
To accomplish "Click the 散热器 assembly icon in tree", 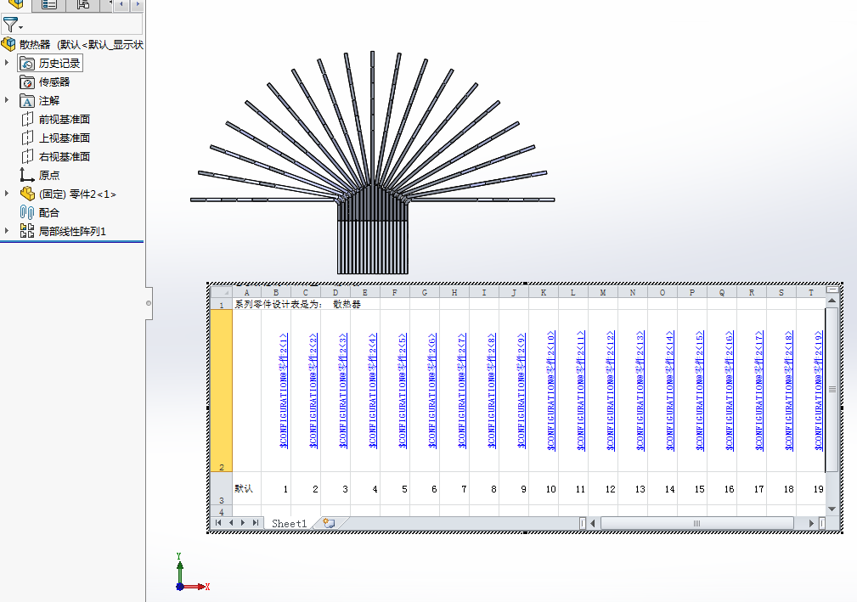I will tap(8, 45).
